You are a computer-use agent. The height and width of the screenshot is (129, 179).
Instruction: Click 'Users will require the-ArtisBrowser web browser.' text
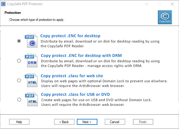83,86
